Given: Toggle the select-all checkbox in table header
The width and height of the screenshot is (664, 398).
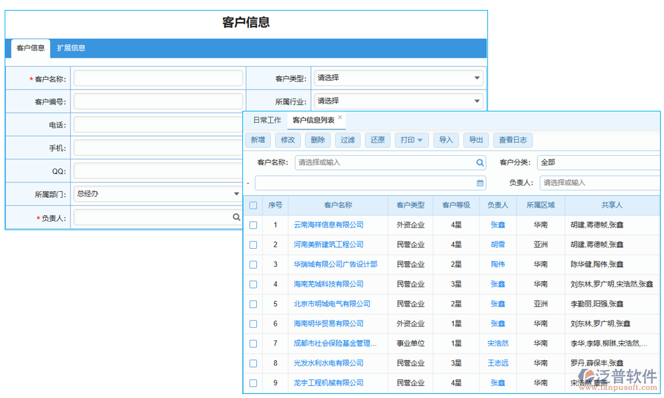Looking at the screenshot, I should pyautogui.click(x=253, y=205).
